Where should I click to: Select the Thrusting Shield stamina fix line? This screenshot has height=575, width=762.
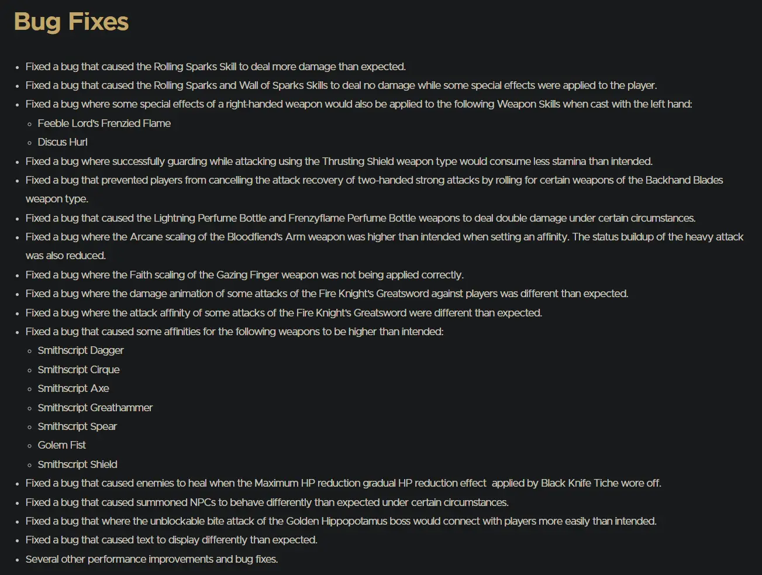[339, 161]
